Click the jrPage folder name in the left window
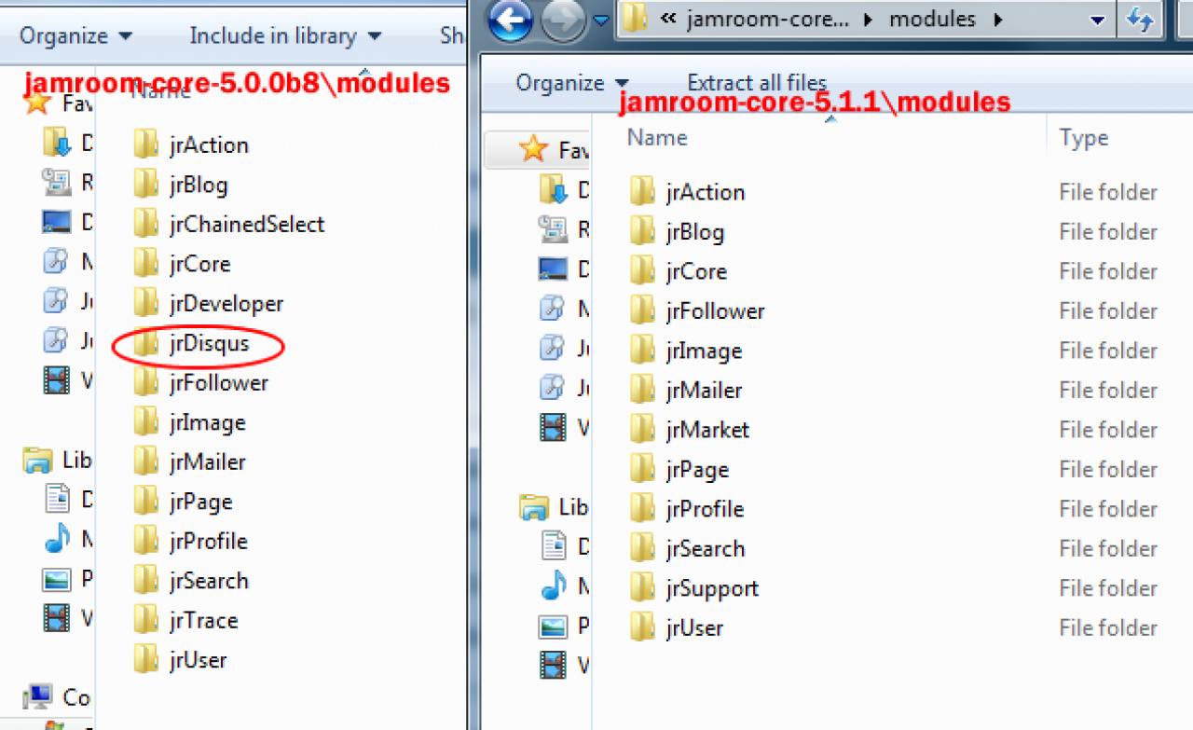This screenshot has height=730, width=1193. pos(200,502)
